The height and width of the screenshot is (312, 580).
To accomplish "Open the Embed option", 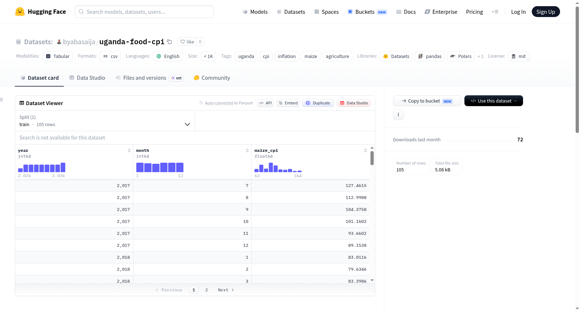I will tap(288, 103).
